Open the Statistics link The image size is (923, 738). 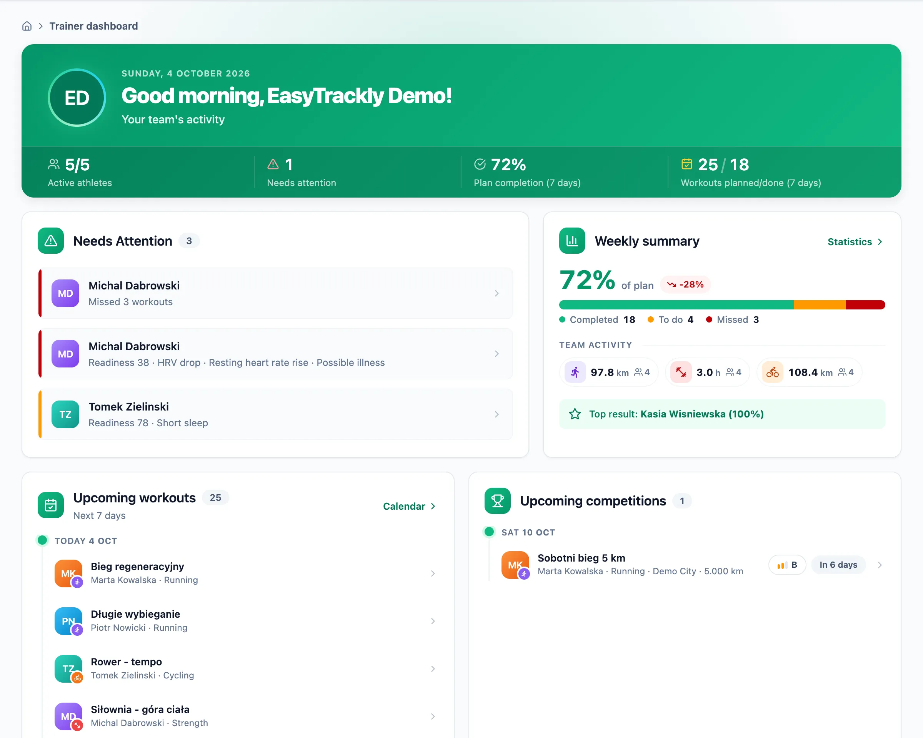point(855,242)
